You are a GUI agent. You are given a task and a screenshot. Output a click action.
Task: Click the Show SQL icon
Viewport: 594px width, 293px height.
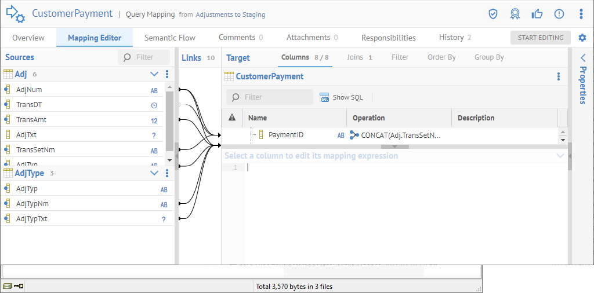click(325, 97)
